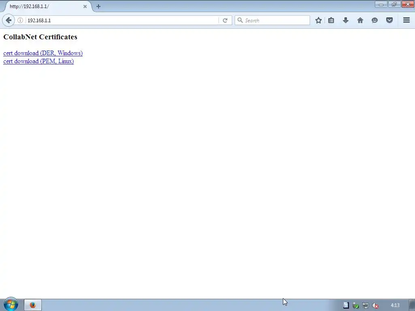Click the muted volume tray icon
The image size is (415, 311).
375,306
